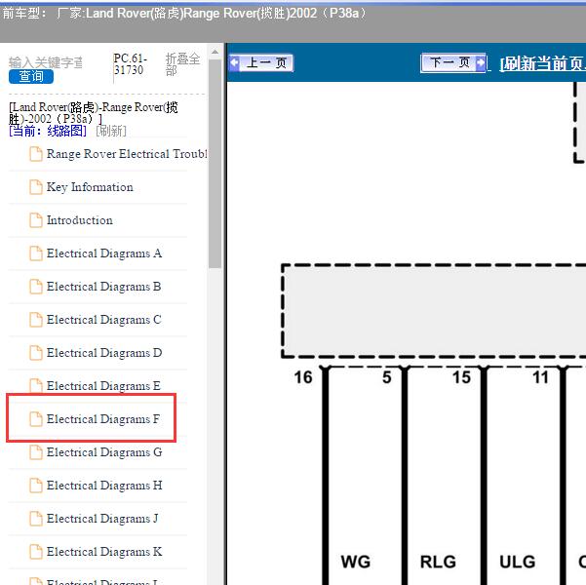Click the sidebar scrollbar up arrow
Image resolution: width=586 pixels, height=585 pixels.
coord(215,52)
